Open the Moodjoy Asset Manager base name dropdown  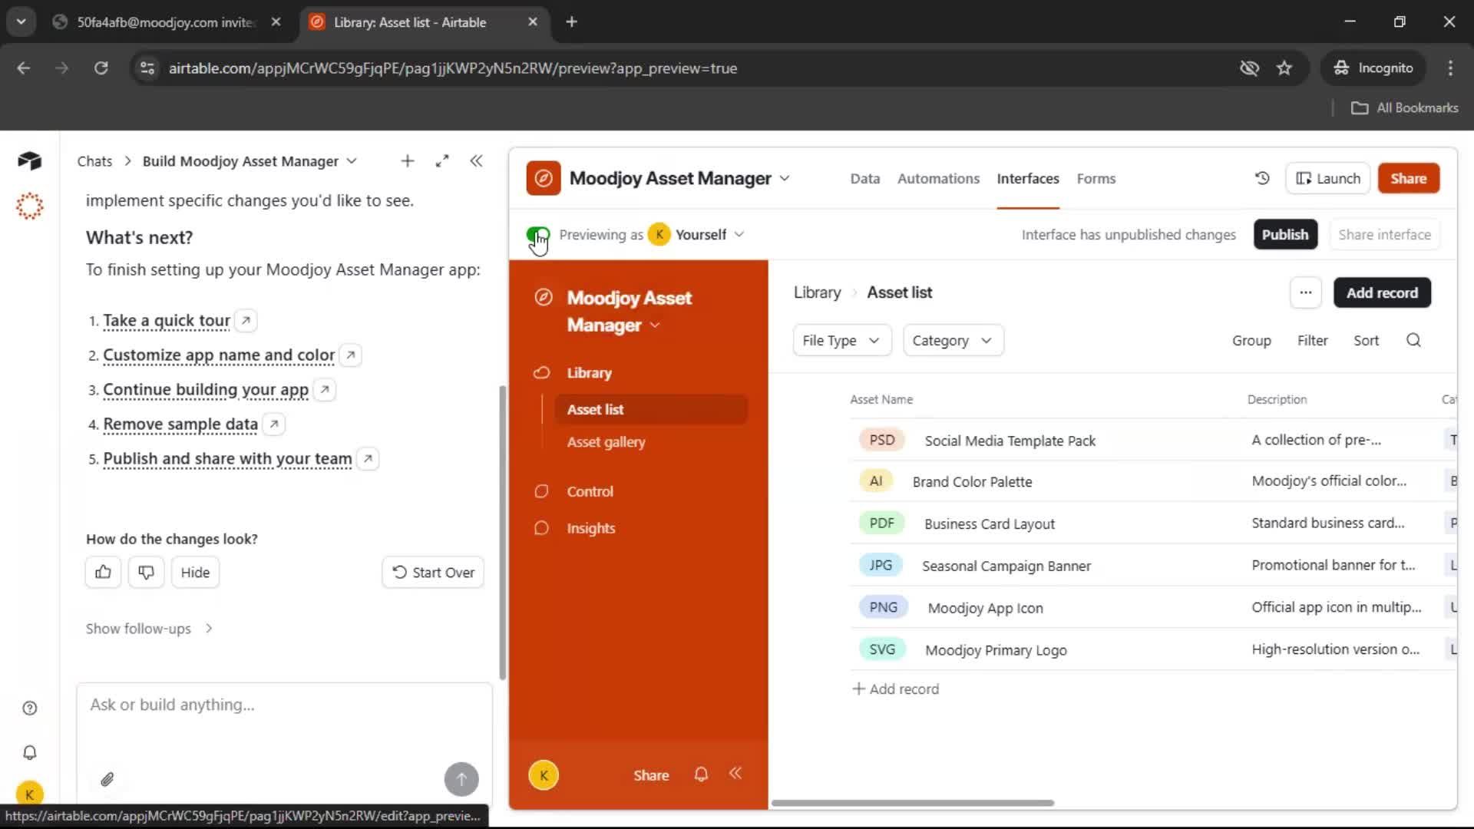click(785, 178)
